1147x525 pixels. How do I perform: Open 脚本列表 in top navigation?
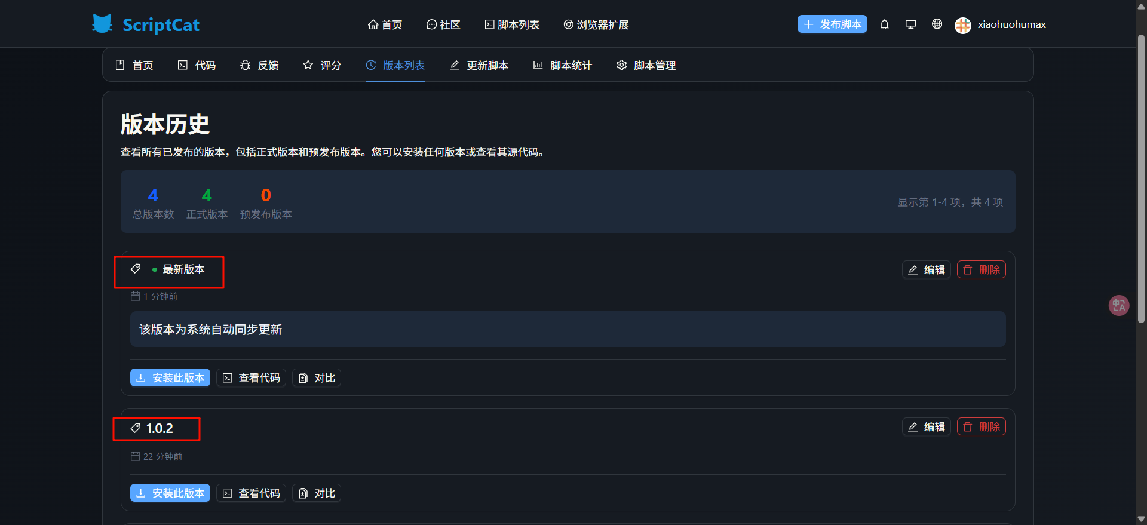pos(512,24)
